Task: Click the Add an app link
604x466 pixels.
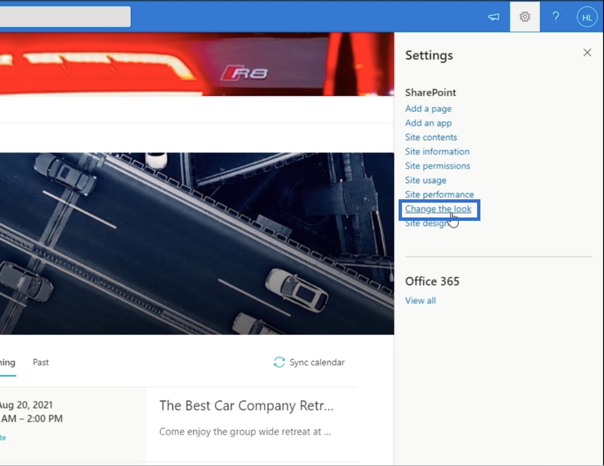Action: click(x=428, y=123)
